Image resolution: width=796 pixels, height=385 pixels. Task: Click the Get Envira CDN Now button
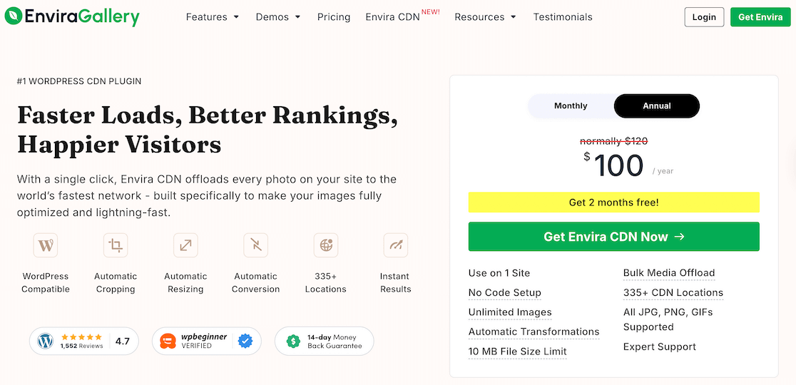coord(613,237)
